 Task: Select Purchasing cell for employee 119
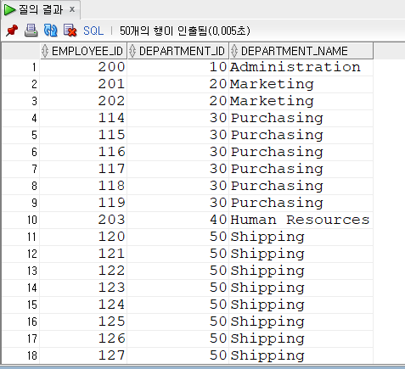(301, 203)
